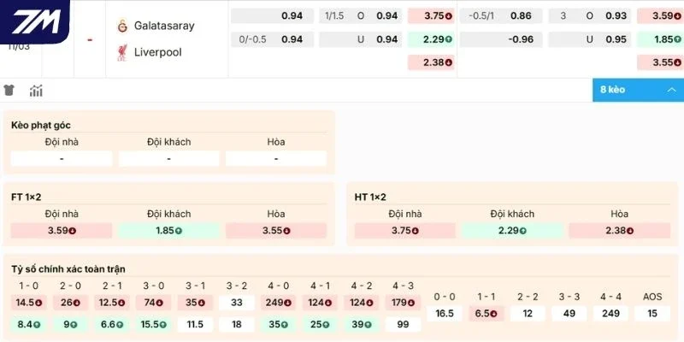Choose draw score 1-1 at 6.5
The width and height of the screenshot is (684, 342).
click(486, 314)
